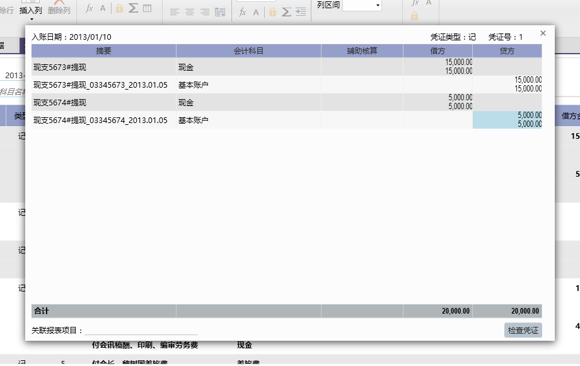Expand the 插入列 dropdown arrow

click(x=31, y=19)
